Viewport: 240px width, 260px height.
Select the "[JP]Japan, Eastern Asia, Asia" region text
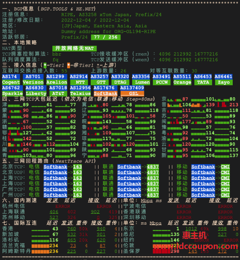[x=104, y=26]
